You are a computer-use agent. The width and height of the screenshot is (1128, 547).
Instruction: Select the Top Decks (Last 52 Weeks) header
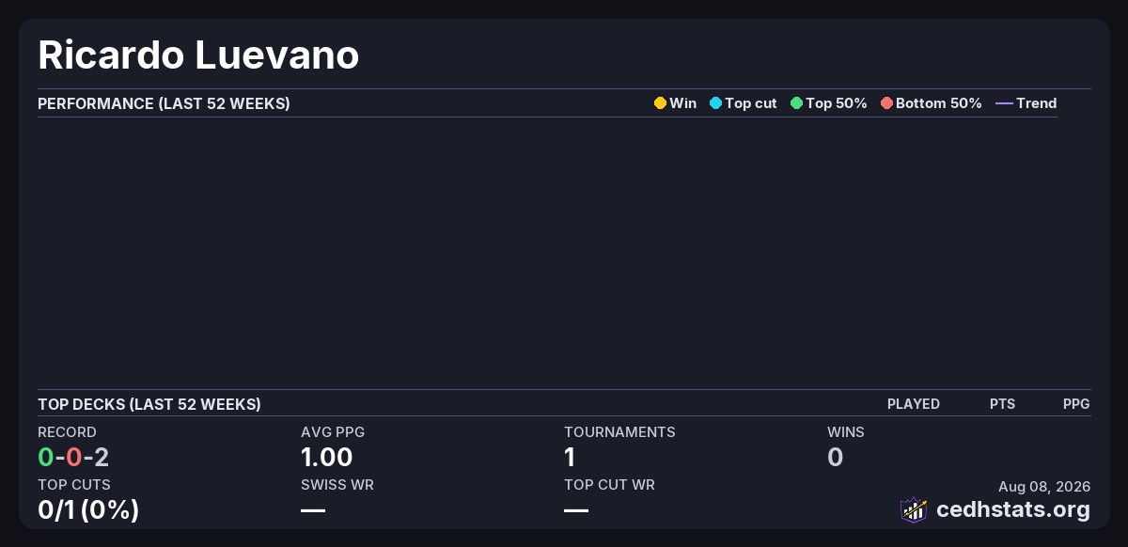pos(149,404)
